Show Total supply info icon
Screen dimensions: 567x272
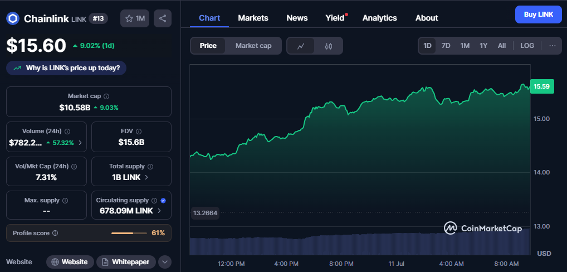(150, 167)
